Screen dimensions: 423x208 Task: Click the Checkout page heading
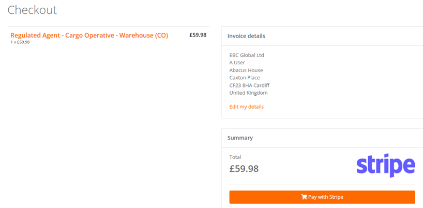click(x=32, y=10)
